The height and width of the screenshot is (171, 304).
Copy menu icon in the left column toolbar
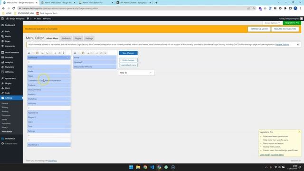click(33, 53)
